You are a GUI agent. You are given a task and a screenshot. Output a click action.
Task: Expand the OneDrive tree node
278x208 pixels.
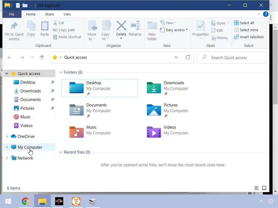pos(7,136)
